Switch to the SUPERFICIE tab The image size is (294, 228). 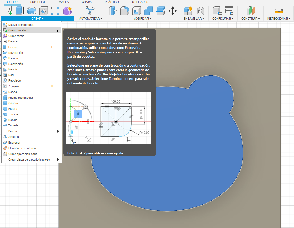(38, 2)
